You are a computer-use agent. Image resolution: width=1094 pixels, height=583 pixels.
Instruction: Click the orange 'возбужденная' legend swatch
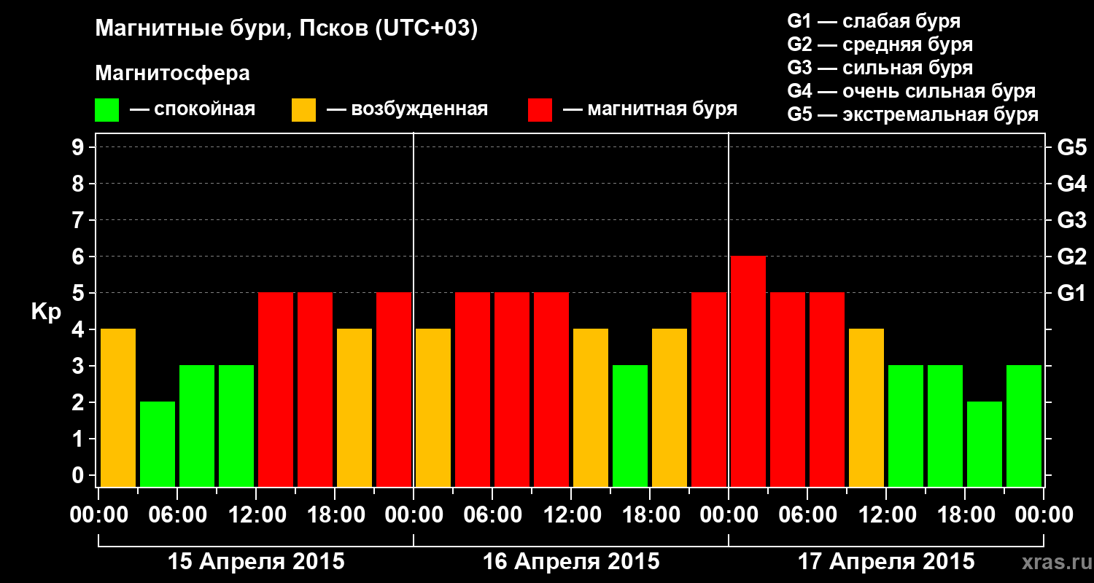(303, 110)
